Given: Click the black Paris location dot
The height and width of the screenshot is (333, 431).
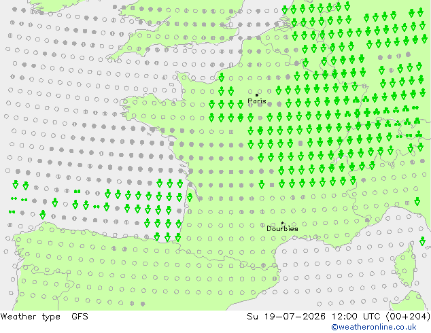Looking at the screenshot, I should [257, 95].
